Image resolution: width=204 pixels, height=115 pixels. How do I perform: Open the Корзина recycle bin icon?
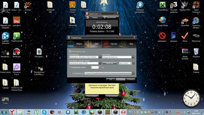coord(196,53)
